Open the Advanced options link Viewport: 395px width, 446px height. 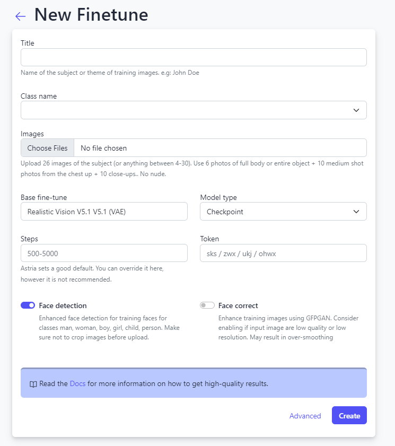pyautogui.click(x=305, y=416)
